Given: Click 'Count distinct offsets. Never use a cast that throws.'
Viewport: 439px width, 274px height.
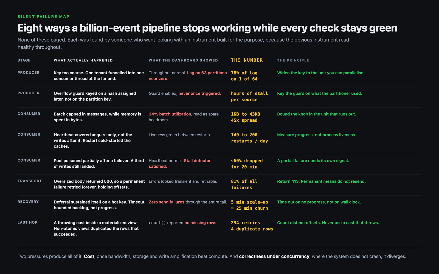Looking at the screenshot, I should 328,223.
